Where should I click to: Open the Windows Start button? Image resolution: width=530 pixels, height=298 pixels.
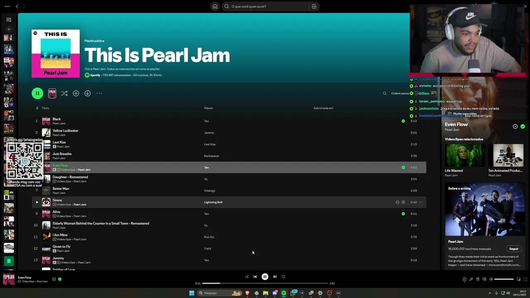click(x=192, y=293)
